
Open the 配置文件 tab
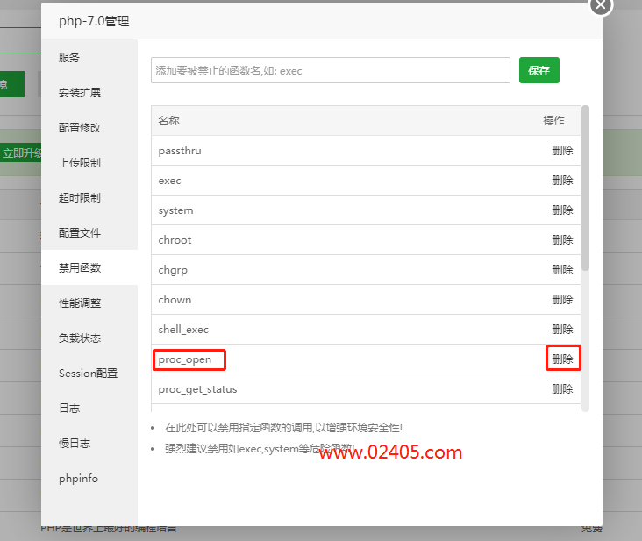coord(89,233)
